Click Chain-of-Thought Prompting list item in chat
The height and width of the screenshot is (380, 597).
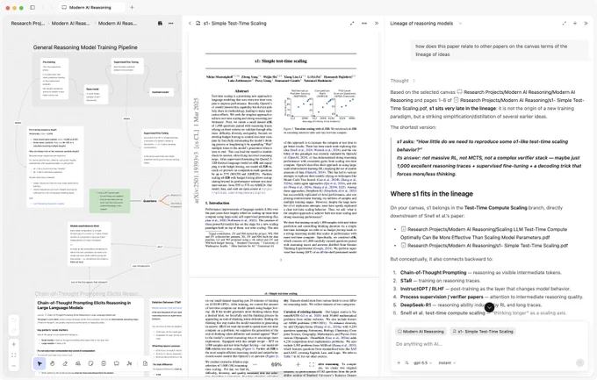(x=480, y=272)
